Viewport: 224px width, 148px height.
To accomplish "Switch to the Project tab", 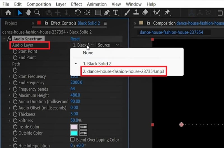I will click(x=11, y=23).
